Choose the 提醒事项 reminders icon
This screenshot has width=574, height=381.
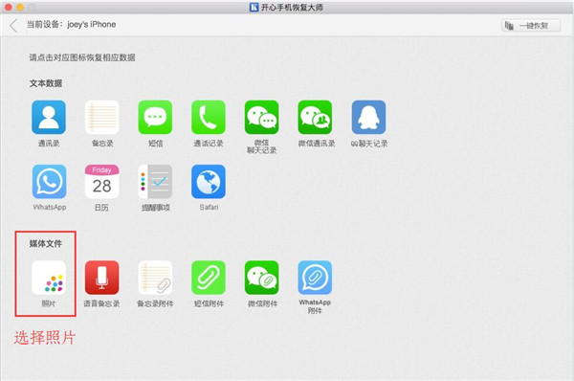(x=155, y=181)
